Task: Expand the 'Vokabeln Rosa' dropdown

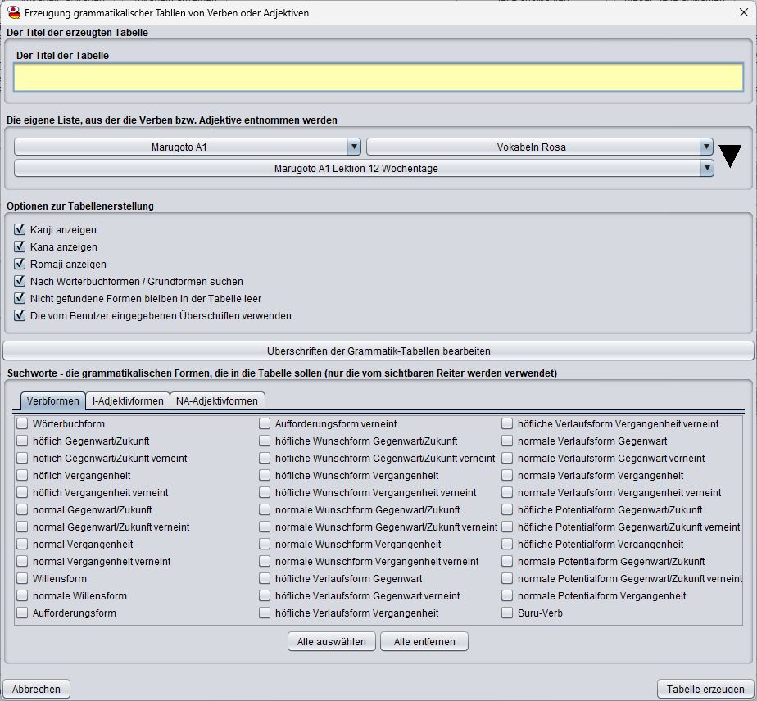Action: [x=539, y=147]
